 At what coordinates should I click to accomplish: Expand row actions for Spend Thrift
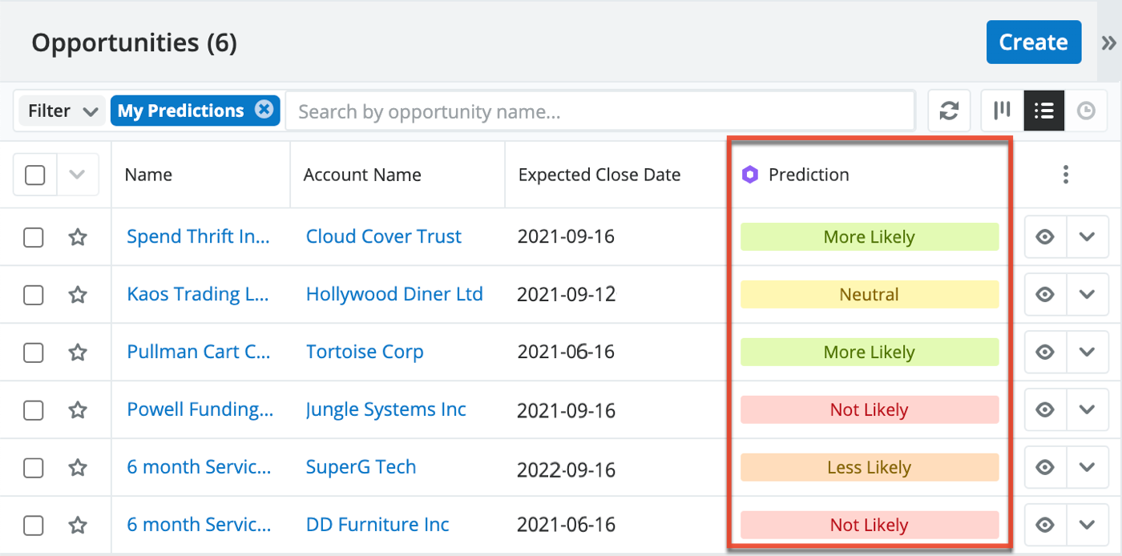click(x=1088, y=237)
